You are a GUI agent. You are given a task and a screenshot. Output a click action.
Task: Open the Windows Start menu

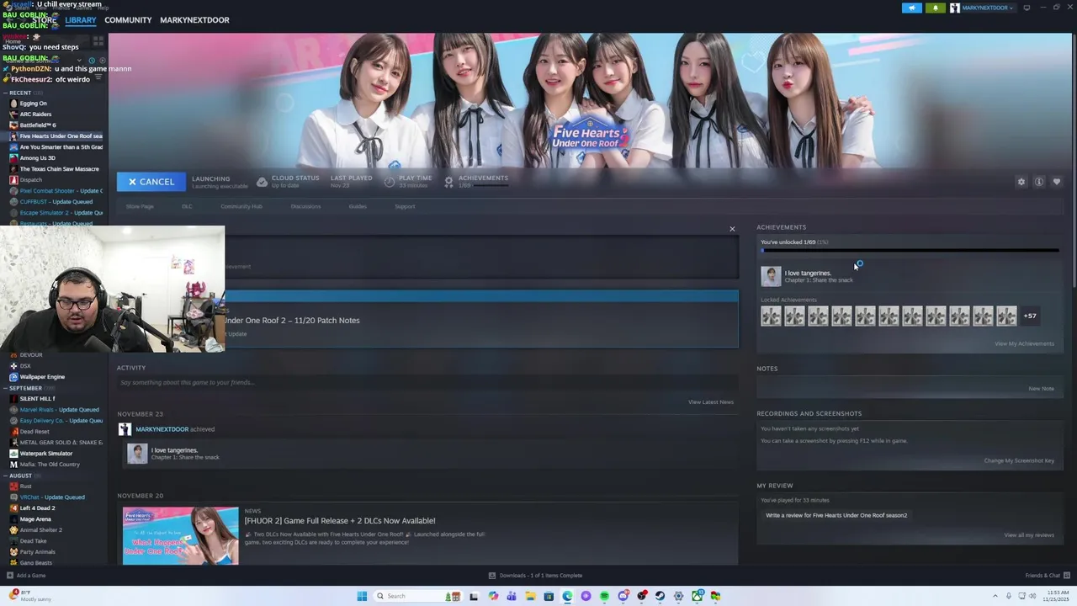(x=362, y=596)
